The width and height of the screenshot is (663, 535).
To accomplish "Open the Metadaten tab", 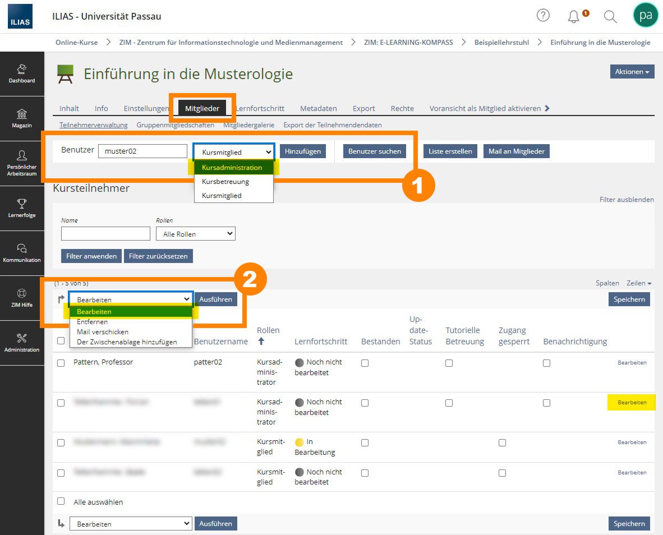I will coord(319,108).
